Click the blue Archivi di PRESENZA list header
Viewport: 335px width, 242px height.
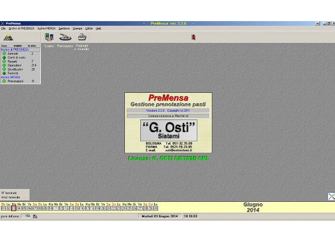pos(15,50)
